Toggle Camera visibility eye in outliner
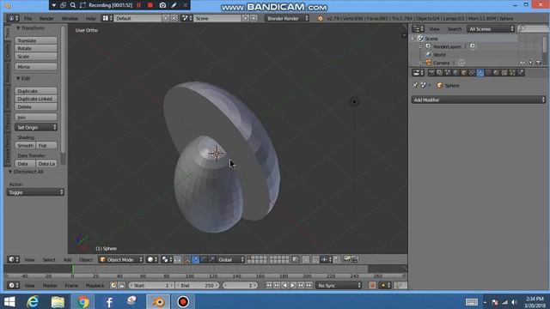This screenshot has height=309, width=550. pyautogui.click(x=522, y=63)
